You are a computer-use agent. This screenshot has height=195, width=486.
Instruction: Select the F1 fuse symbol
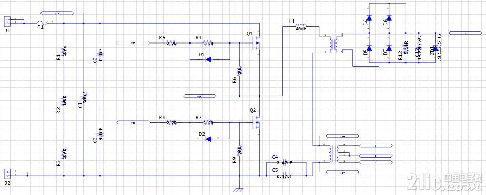click(x=42, y=23)
